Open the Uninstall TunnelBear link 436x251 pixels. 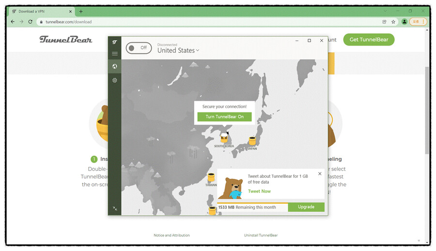(261, 235)
